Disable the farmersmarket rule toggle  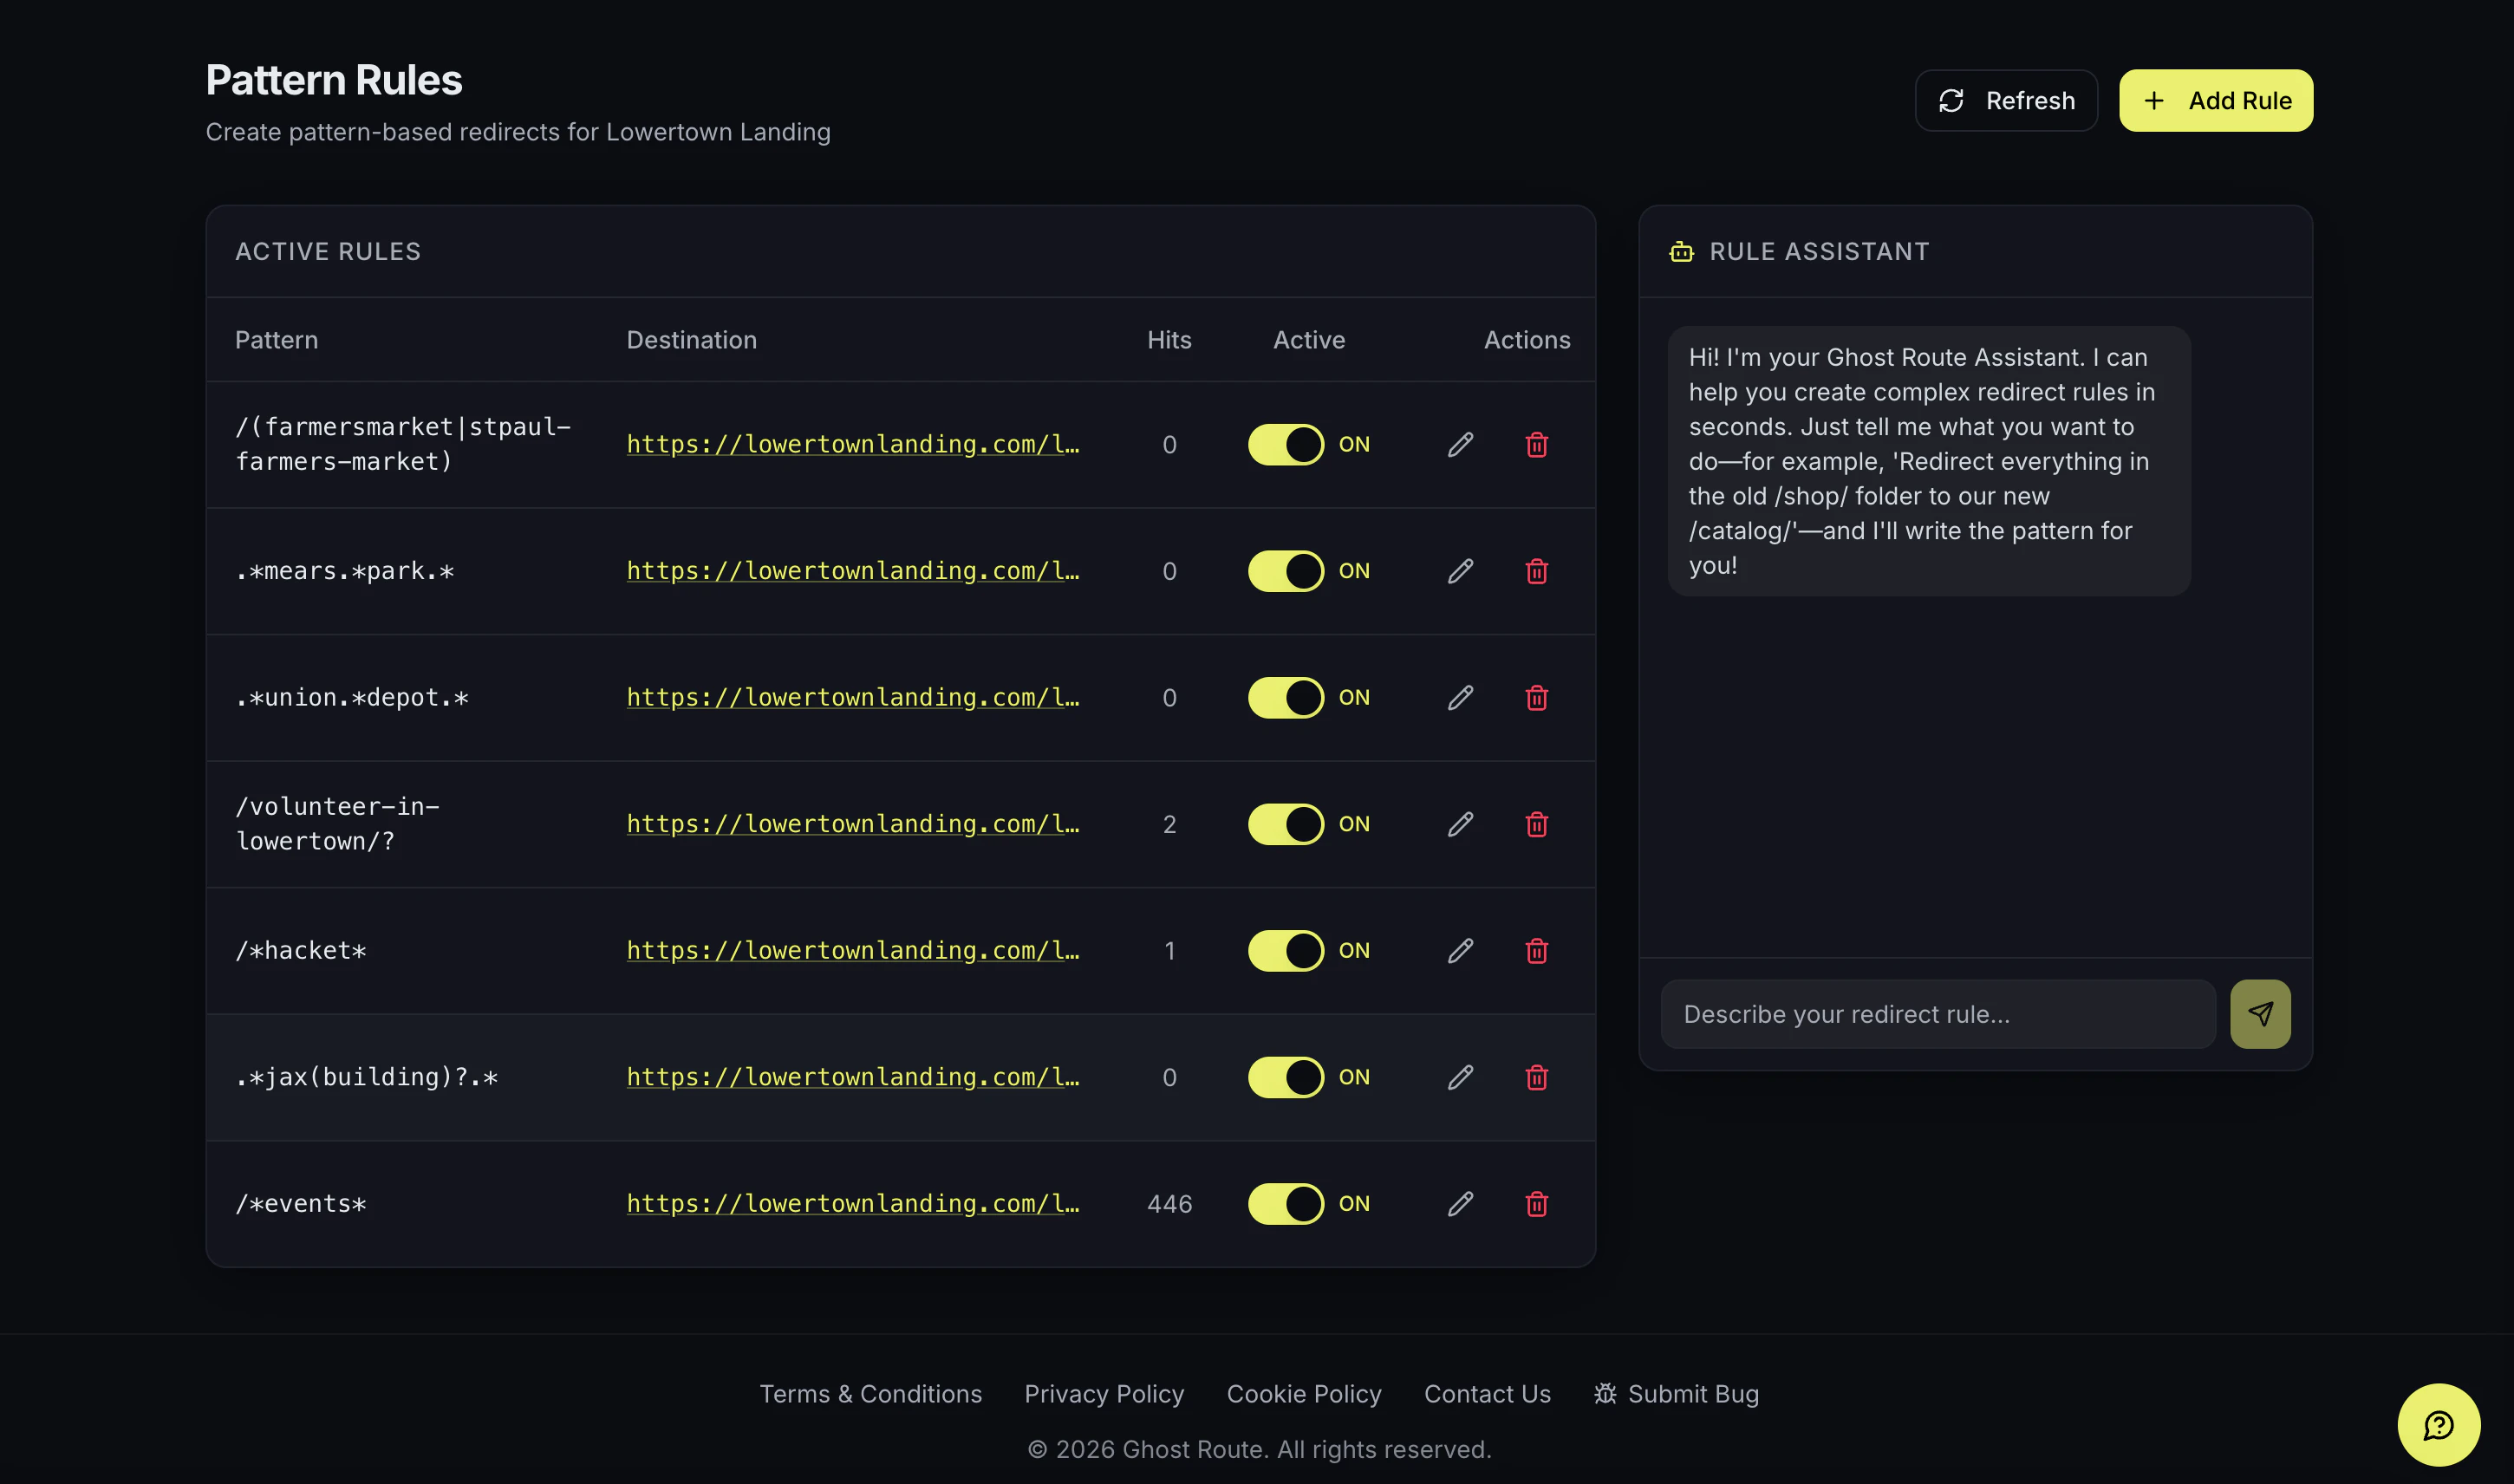[1285, 444]
